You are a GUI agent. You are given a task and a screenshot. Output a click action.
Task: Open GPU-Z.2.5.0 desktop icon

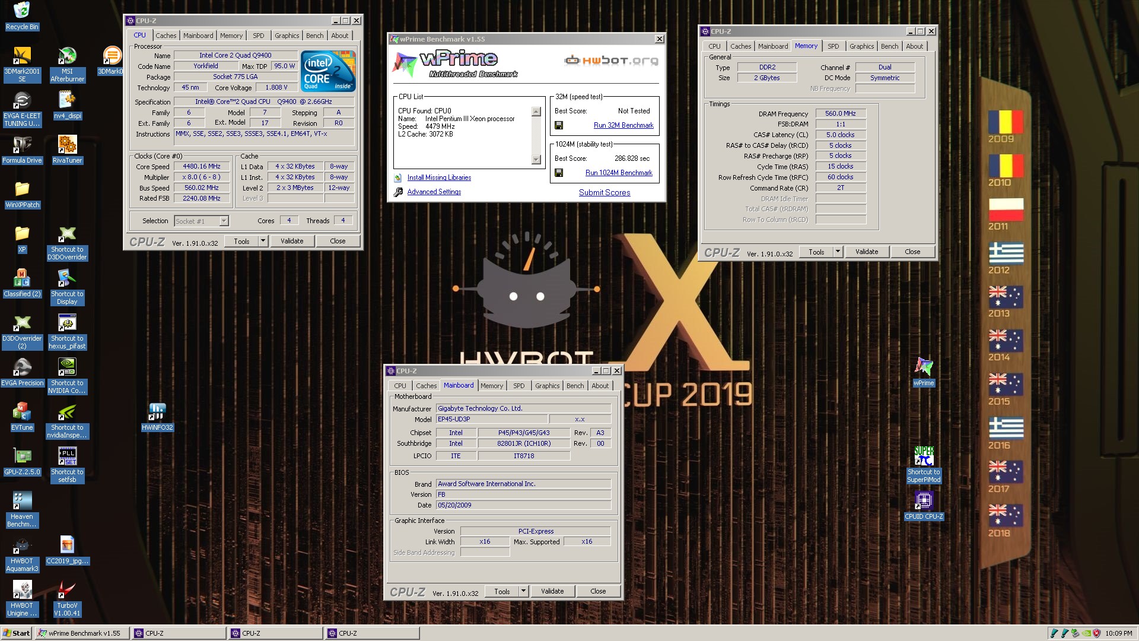22,461
